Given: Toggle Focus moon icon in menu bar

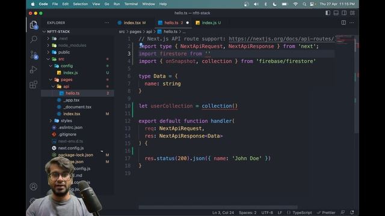Looking at the screenshot, I should [x=274, y=4].
